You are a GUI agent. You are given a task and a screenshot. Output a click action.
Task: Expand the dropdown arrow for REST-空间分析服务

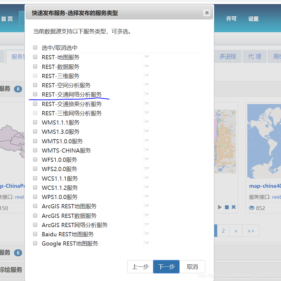(147, 84)
